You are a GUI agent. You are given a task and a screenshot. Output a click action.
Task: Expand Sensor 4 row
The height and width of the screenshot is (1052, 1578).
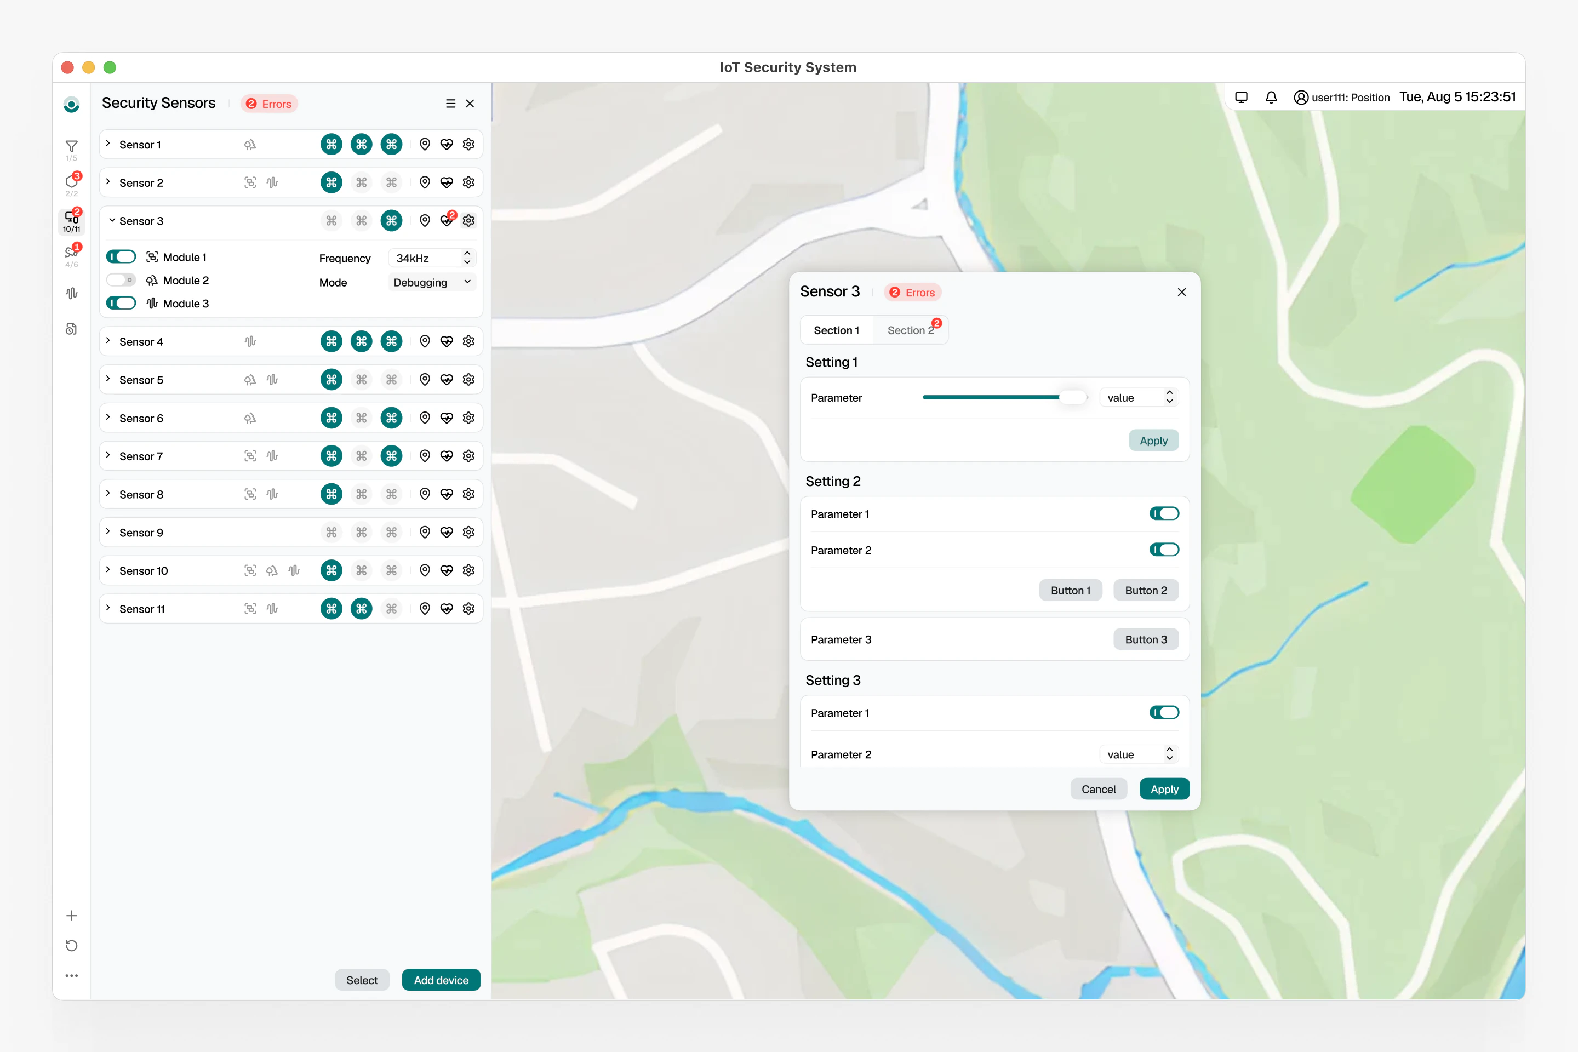click(108, 341)
